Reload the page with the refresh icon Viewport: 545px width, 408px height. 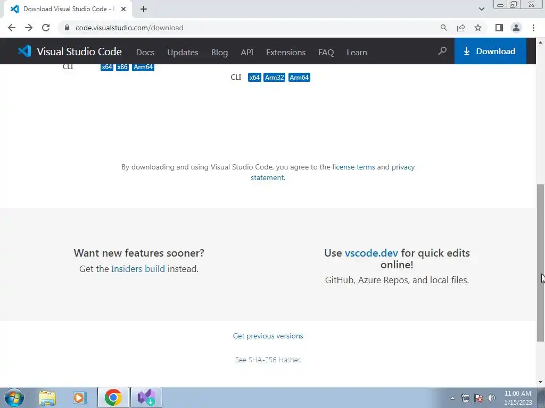46,28
